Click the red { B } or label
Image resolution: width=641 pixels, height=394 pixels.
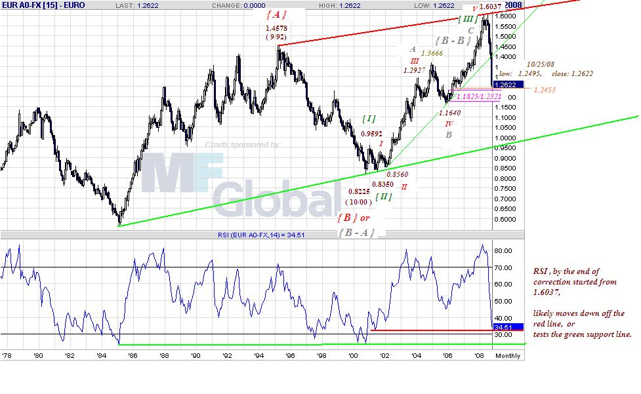point(353,218)
